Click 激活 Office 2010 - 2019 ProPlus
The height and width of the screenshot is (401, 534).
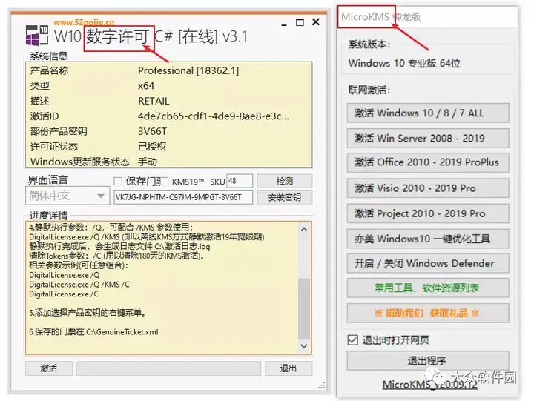(x=428, y=162)
